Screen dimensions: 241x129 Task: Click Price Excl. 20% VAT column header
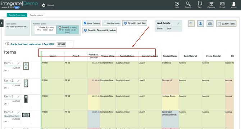94,56
